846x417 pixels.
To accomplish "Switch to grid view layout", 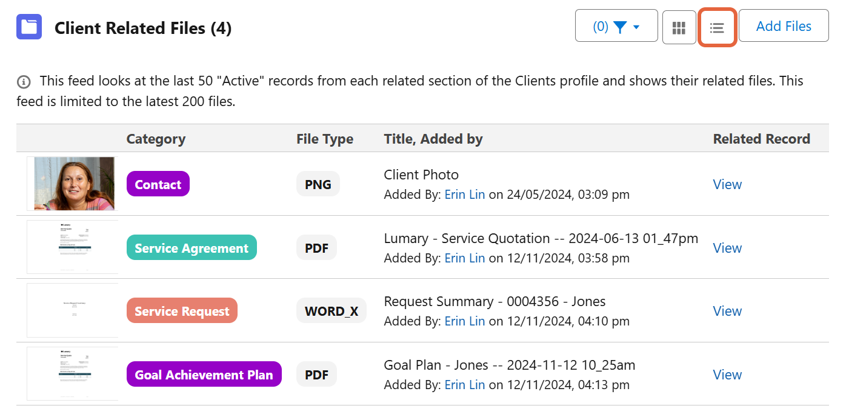I will click(679, 27).
